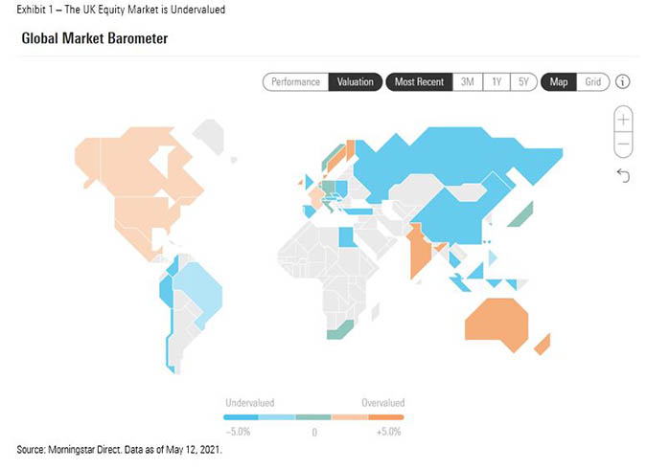The height and width of the screenshot is (469, 647).
Task: Choose the 1Y time period
Action: click(x=496, y=82)
